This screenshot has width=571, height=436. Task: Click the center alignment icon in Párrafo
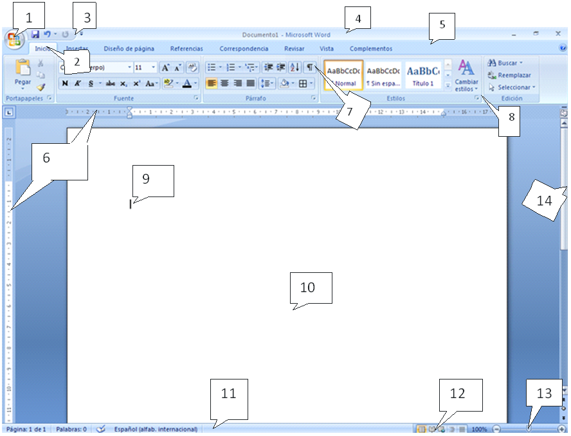click(224, 83)
